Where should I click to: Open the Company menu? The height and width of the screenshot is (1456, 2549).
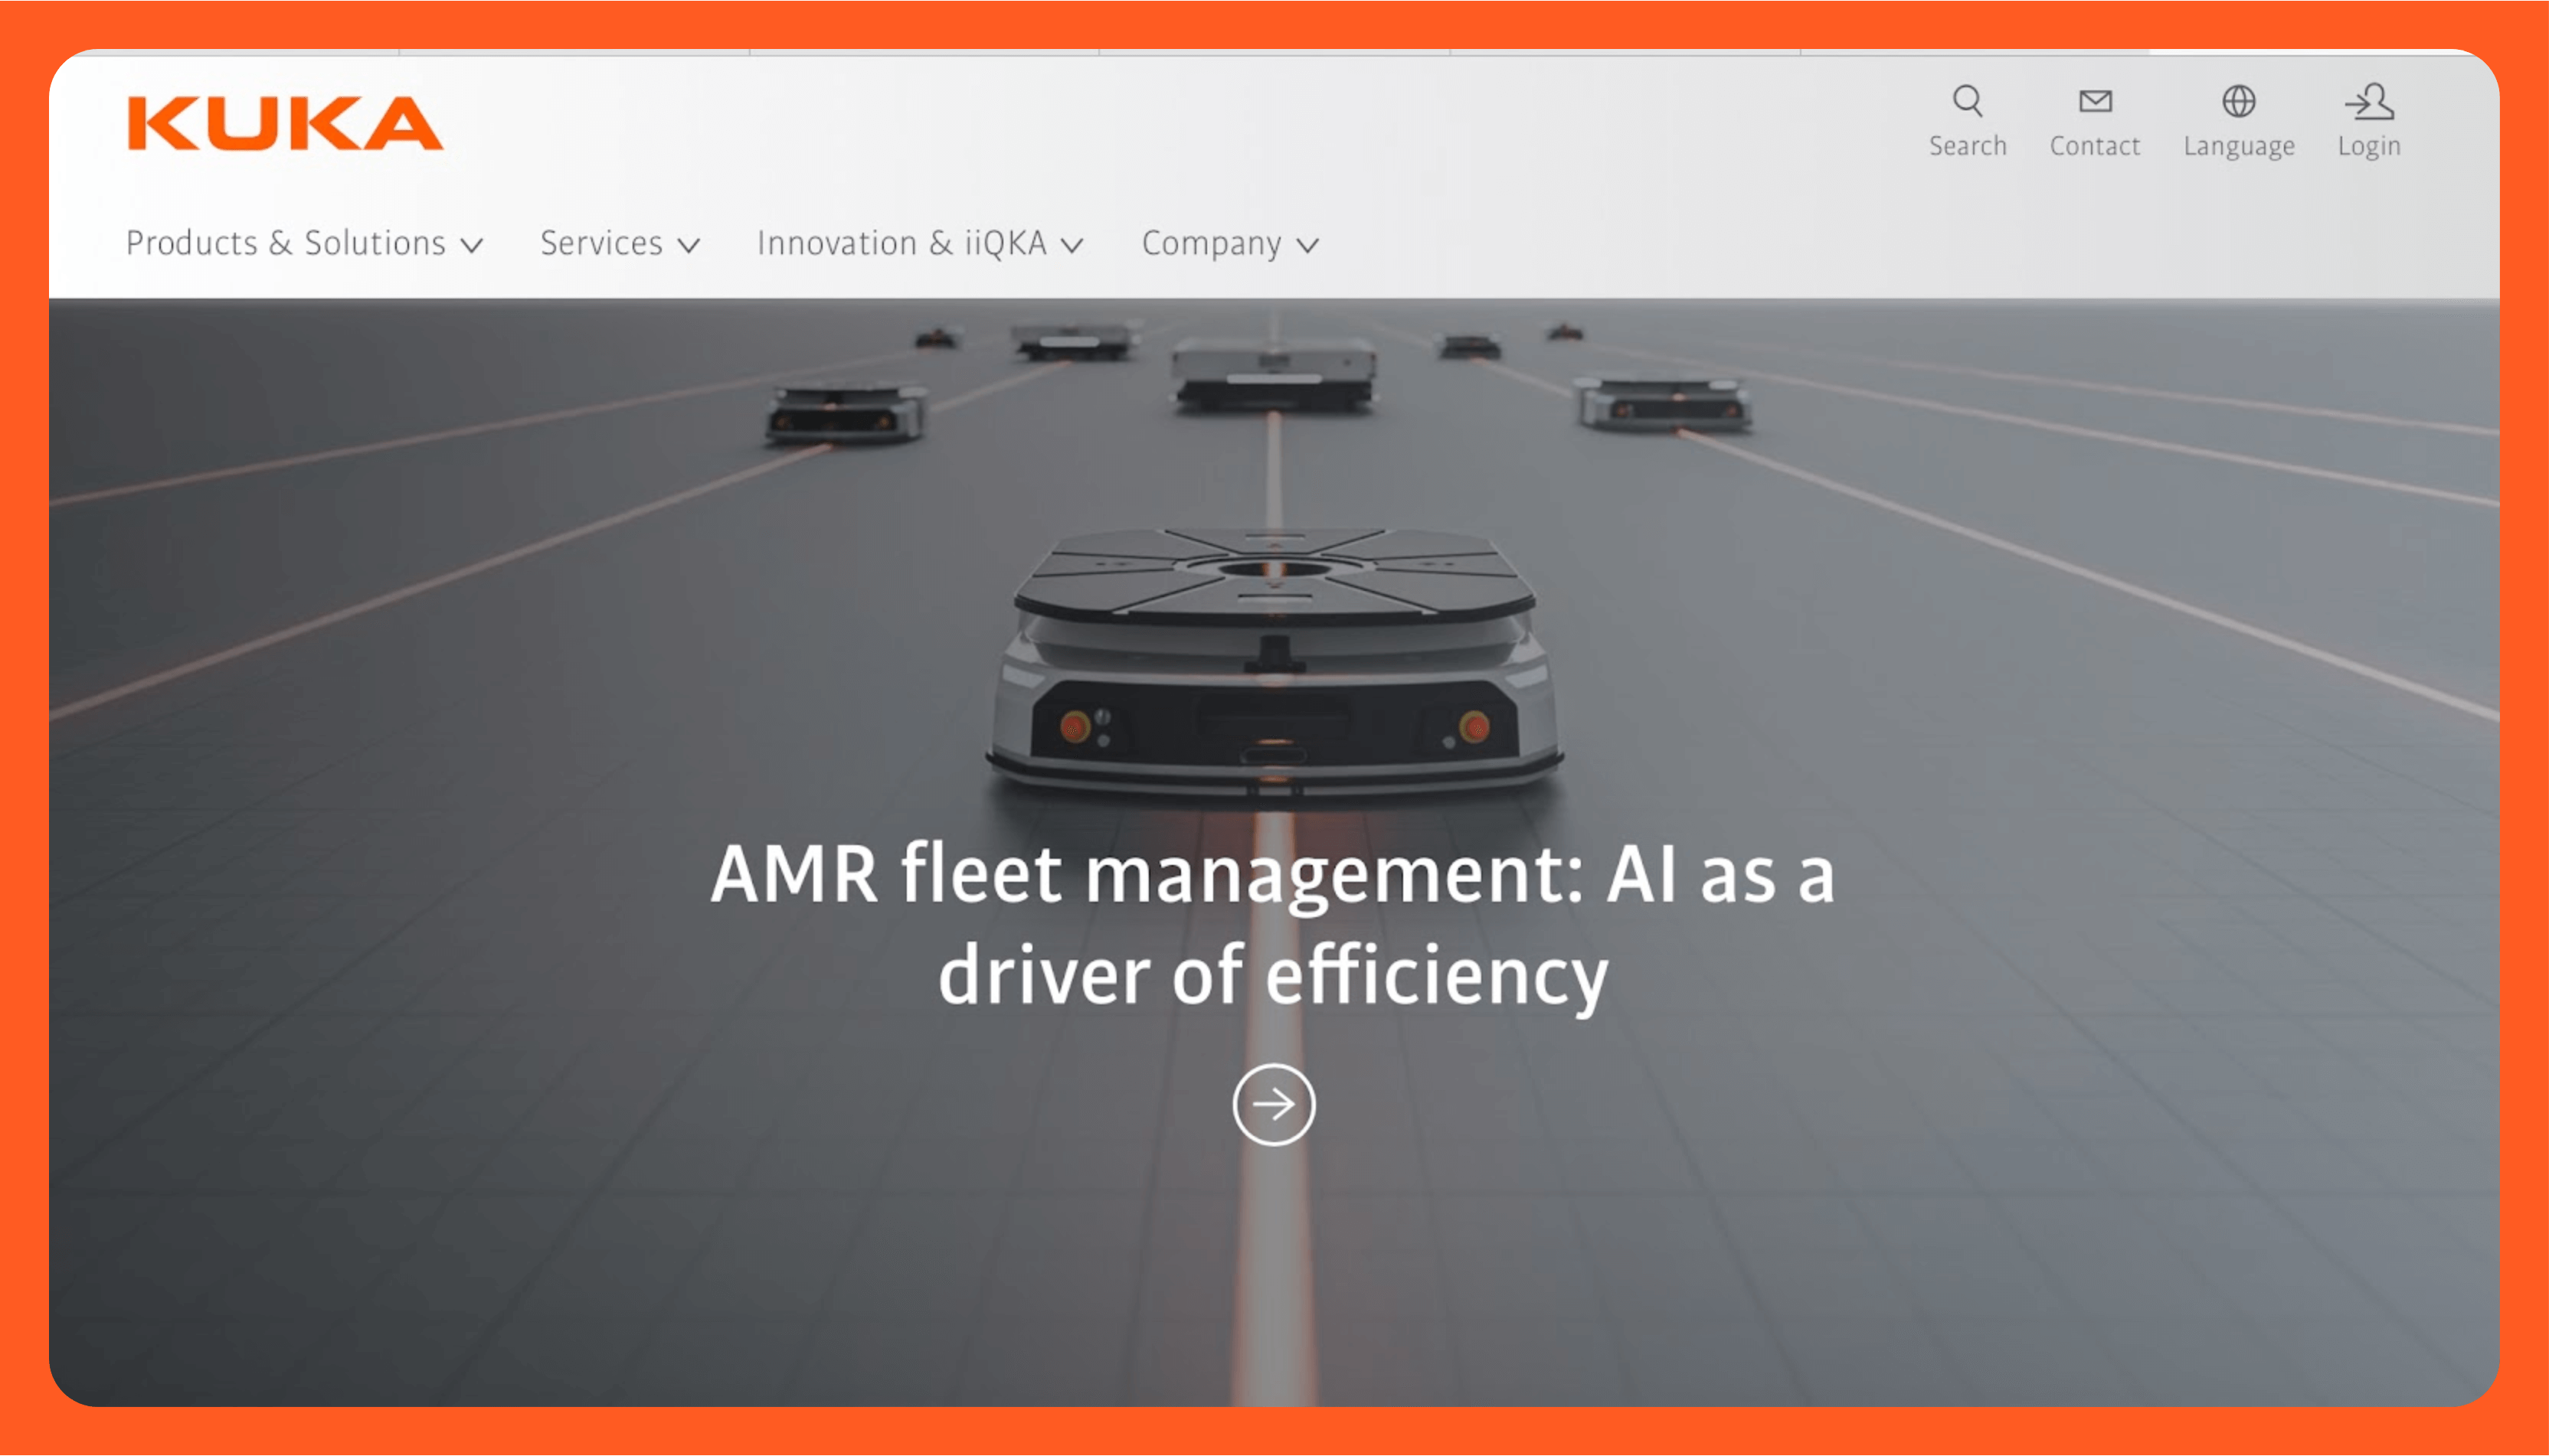pyautogui.click(x=1210, y=243)
